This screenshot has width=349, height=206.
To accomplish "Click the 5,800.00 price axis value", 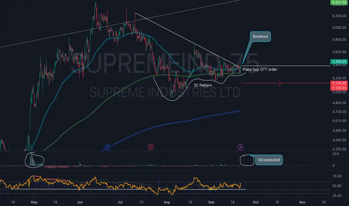I will point(339,40).
